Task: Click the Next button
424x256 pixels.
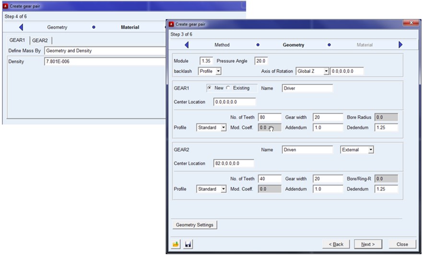Action: click(368, 244)
